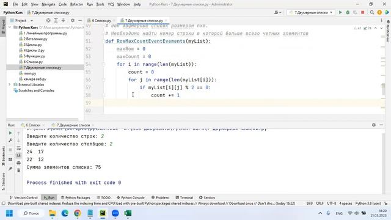Toggle scroll to end in console
Viewport: 391px width, 220px height.
click(18, 155)
